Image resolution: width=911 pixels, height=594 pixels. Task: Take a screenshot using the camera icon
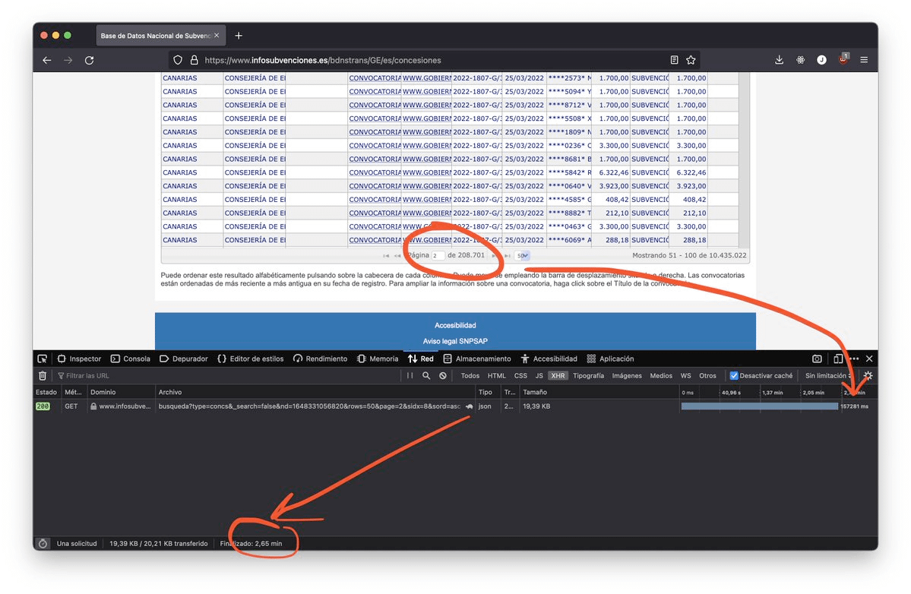(x=817, y=359)
